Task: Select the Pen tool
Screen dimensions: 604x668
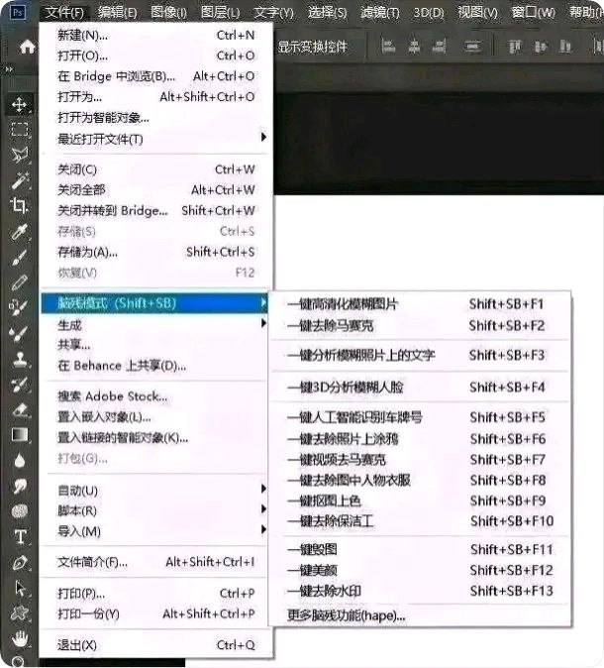Action: tap(20, 562)
